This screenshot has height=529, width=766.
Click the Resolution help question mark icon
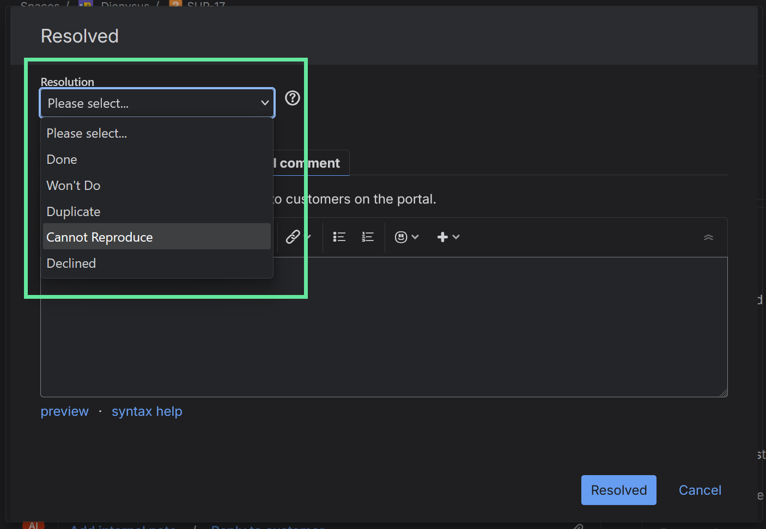(x=293, y=98)
